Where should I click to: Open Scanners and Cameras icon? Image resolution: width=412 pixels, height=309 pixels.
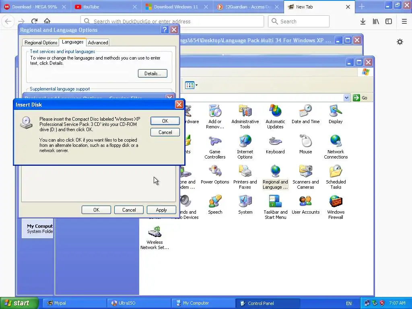(306, 177)
